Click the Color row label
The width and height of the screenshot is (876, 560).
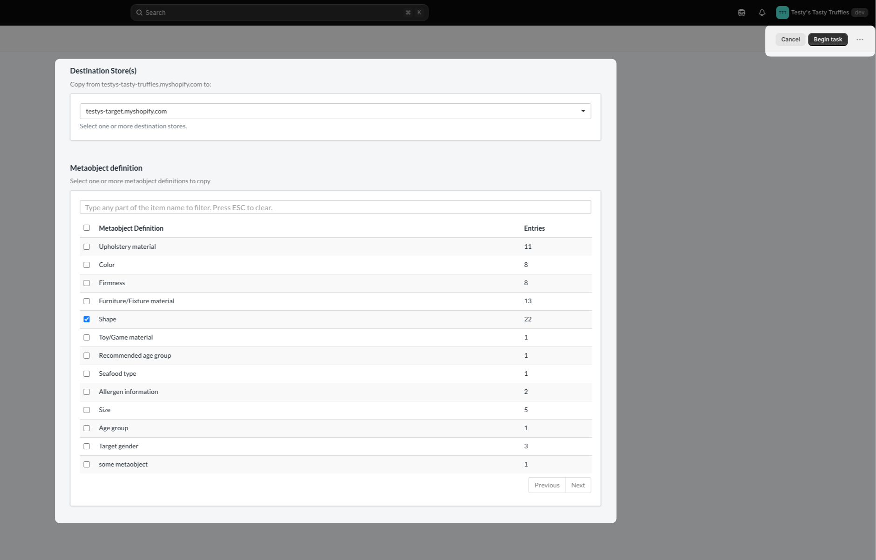pos(107,265)
